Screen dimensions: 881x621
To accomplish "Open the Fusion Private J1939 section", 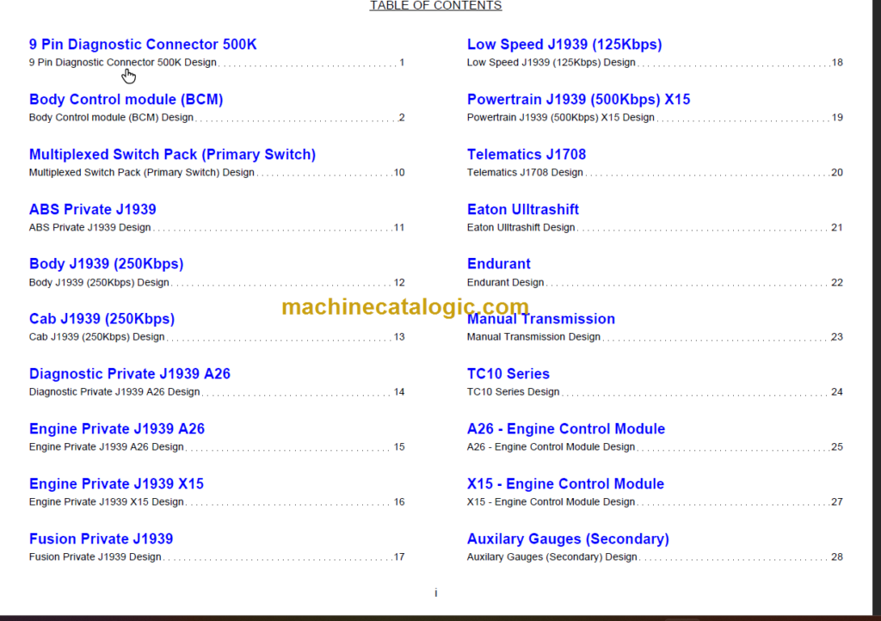I will point(101,538).
